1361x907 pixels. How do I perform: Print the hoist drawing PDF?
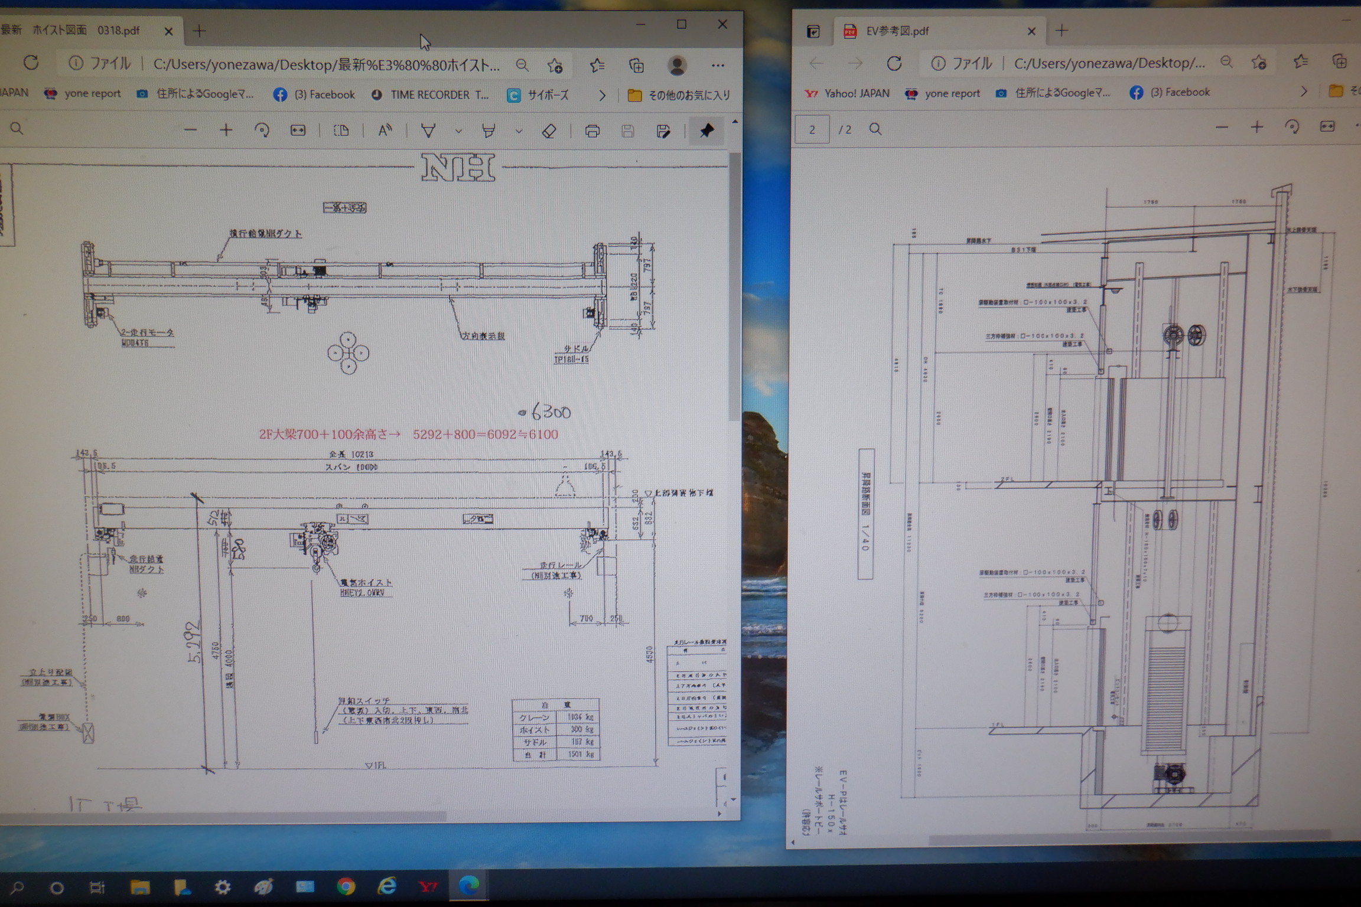coord(592,131)
